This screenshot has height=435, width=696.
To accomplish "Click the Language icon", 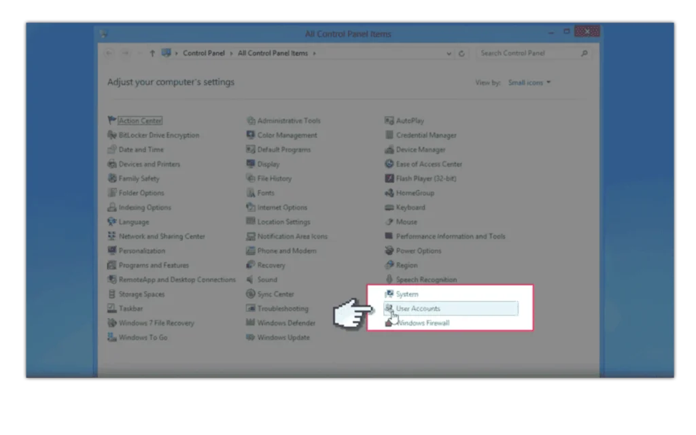I will pos(112,222).
